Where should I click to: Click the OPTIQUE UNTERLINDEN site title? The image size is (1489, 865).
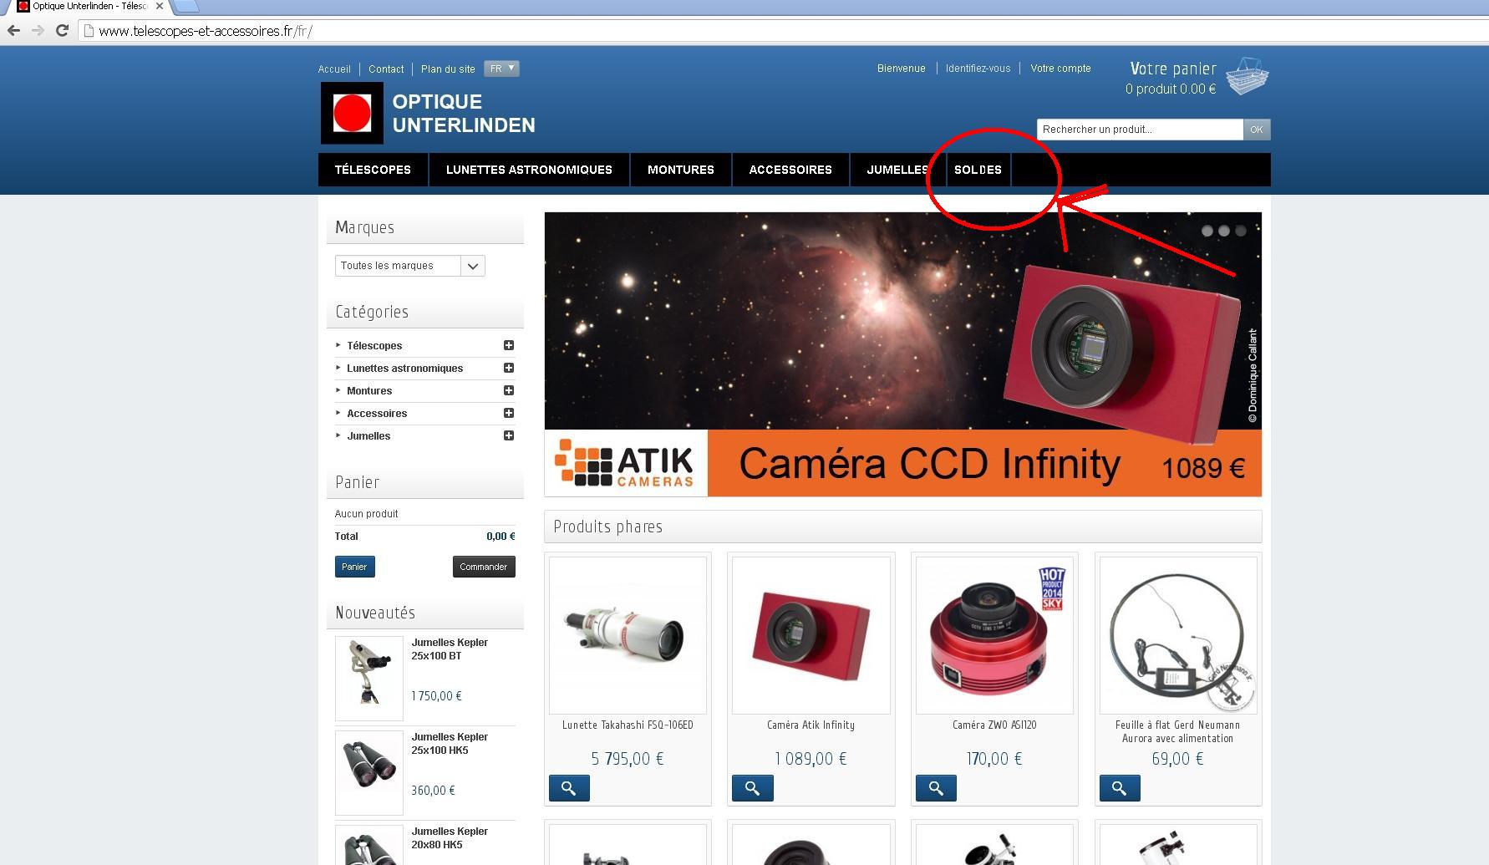tap(464, 114)
